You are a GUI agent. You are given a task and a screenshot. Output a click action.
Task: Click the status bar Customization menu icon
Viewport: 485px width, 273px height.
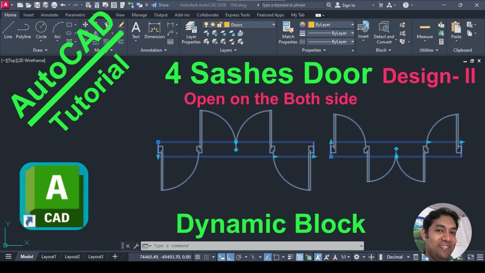point(480,257)
